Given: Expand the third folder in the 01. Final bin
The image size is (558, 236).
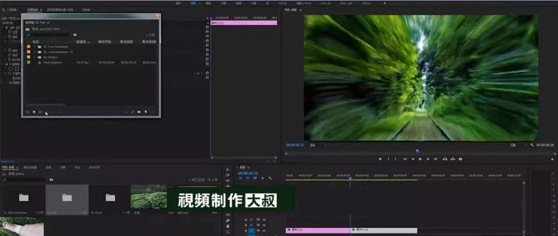Looking at the screenshot, I should click(35, 57).
